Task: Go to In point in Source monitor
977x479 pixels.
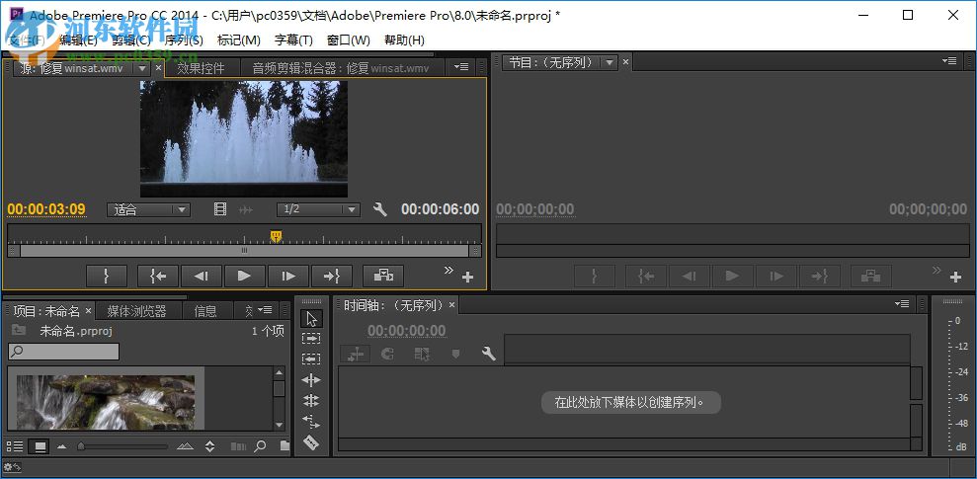Action: point(158,276)
